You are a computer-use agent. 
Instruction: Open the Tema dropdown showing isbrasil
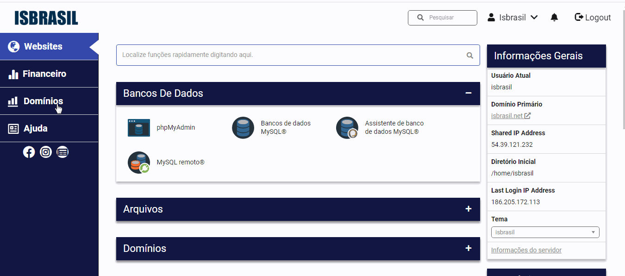pos(545,232)
